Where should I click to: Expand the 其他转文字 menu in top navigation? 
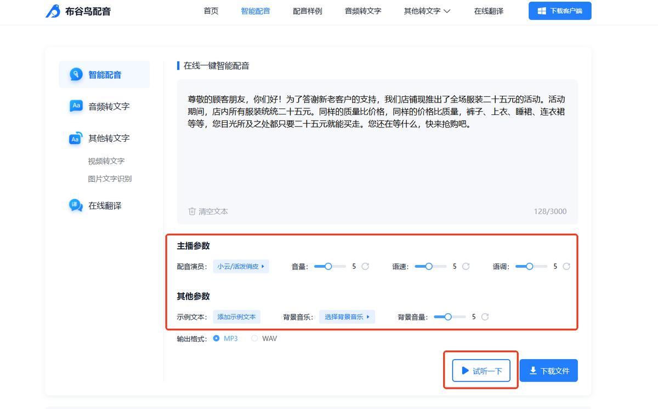pos(427,11)
